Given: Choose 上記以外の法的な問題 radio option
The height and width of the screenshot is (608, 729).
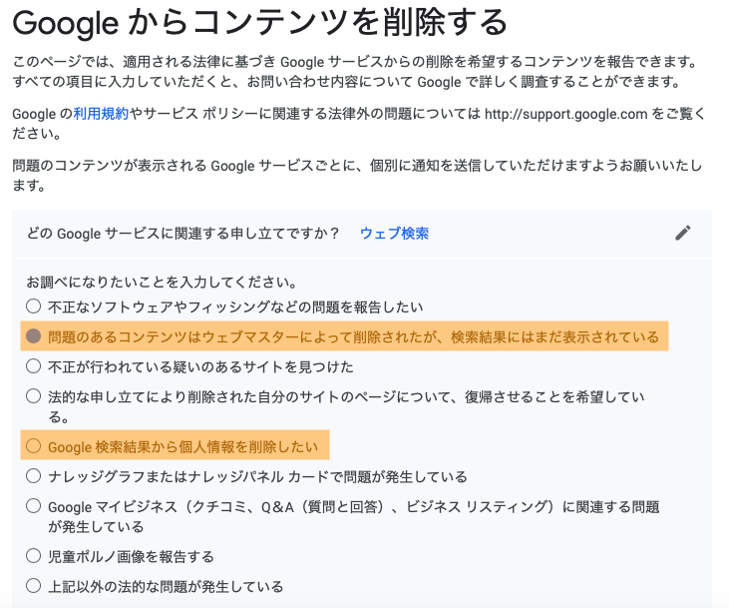Looking at the screenshot, I should (x=34, y=586).
